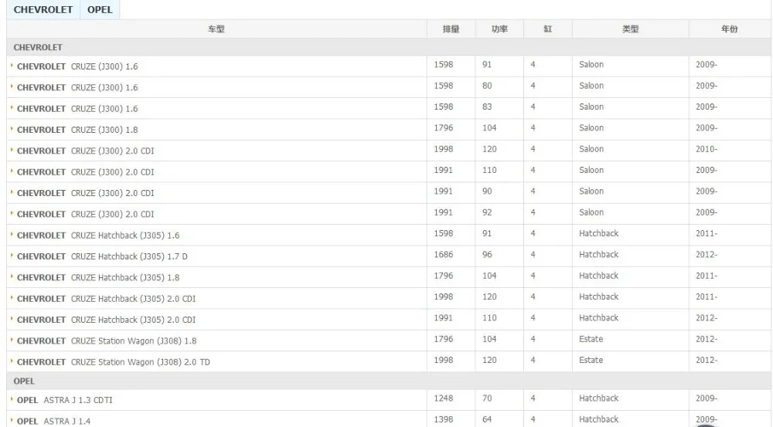Screen dimensions: 773x427
Task: Select year 2012- in the 1.7 D row
Action: pyautogui.click(x=707, y=255)
